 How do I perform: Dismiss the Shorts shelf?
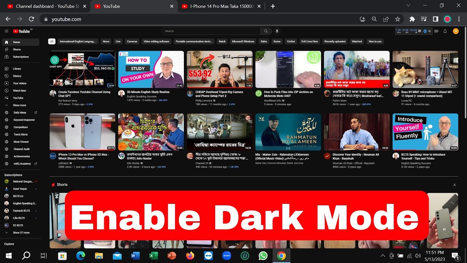click(455, 185)
